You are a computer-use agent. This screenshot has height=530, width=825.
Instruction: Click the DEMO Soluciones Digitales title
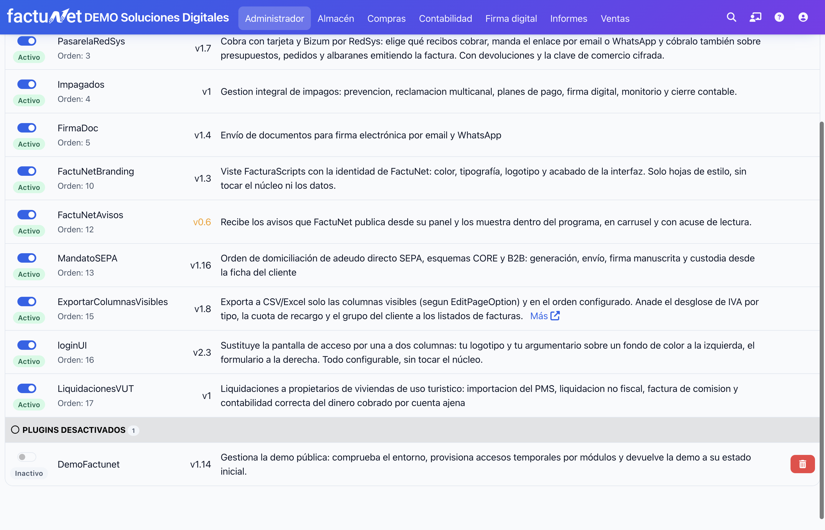tap(157, 17)
